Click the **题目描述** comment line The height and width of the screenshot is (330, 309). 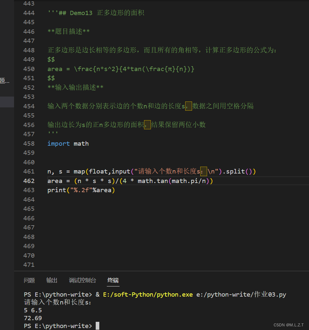[69, 31]
